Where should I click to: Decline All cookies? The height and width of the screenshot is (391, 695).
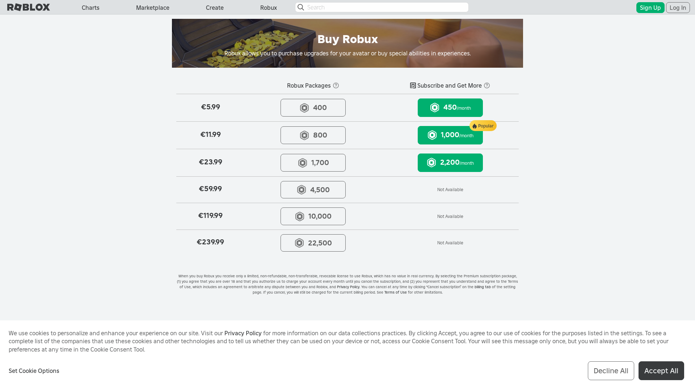click(611, 371)
